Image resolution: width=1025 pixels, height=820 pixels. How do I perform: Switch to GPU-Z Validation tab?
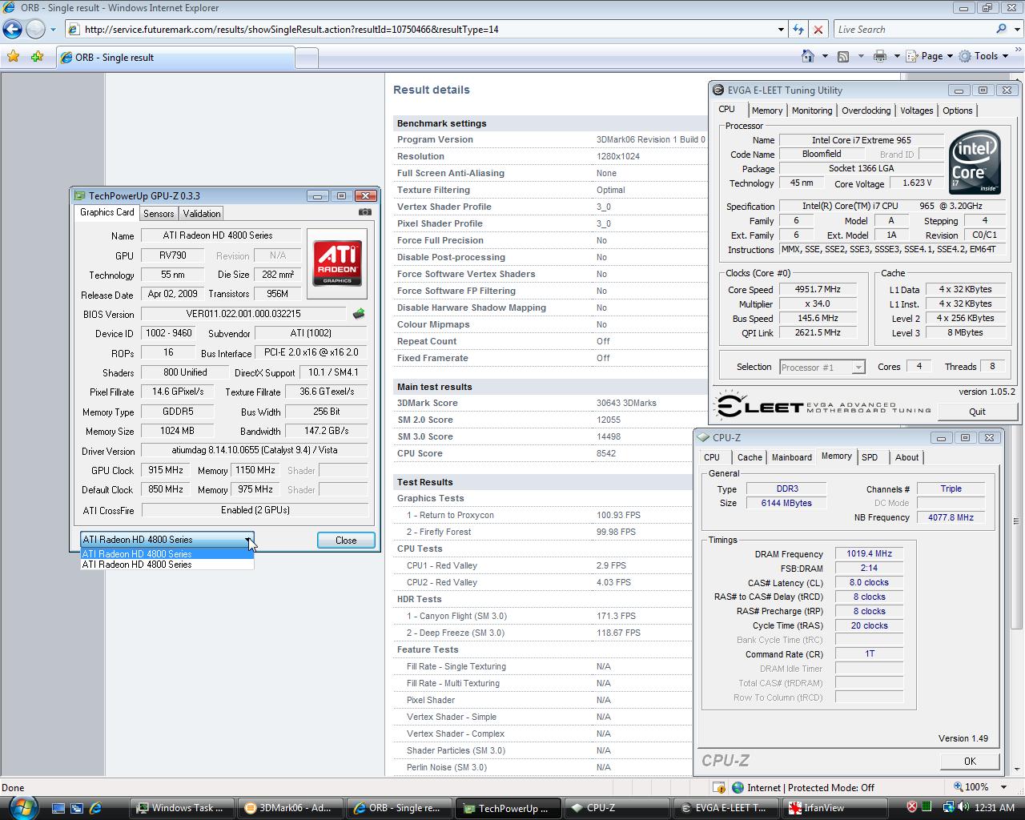(x=201, y=214)
